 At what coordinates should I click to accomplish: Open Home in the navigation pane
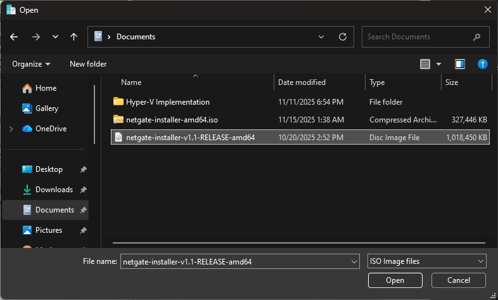(x=46, y=88)
